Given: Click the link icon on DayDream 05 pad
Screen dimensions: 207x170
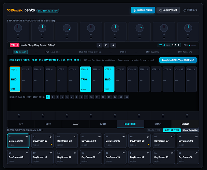Looking at the screenshot, I should click(123, 137).
